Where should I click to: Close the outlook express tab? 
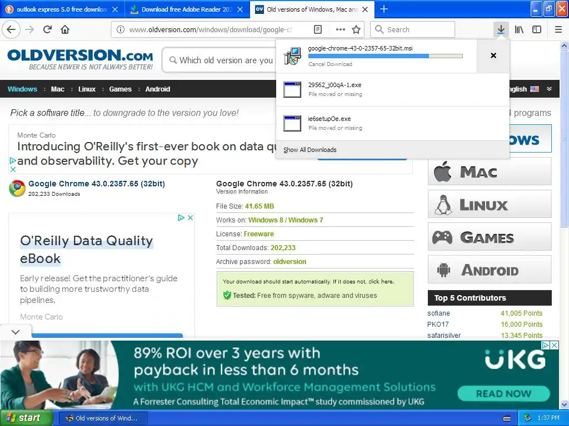click(115, 9)
